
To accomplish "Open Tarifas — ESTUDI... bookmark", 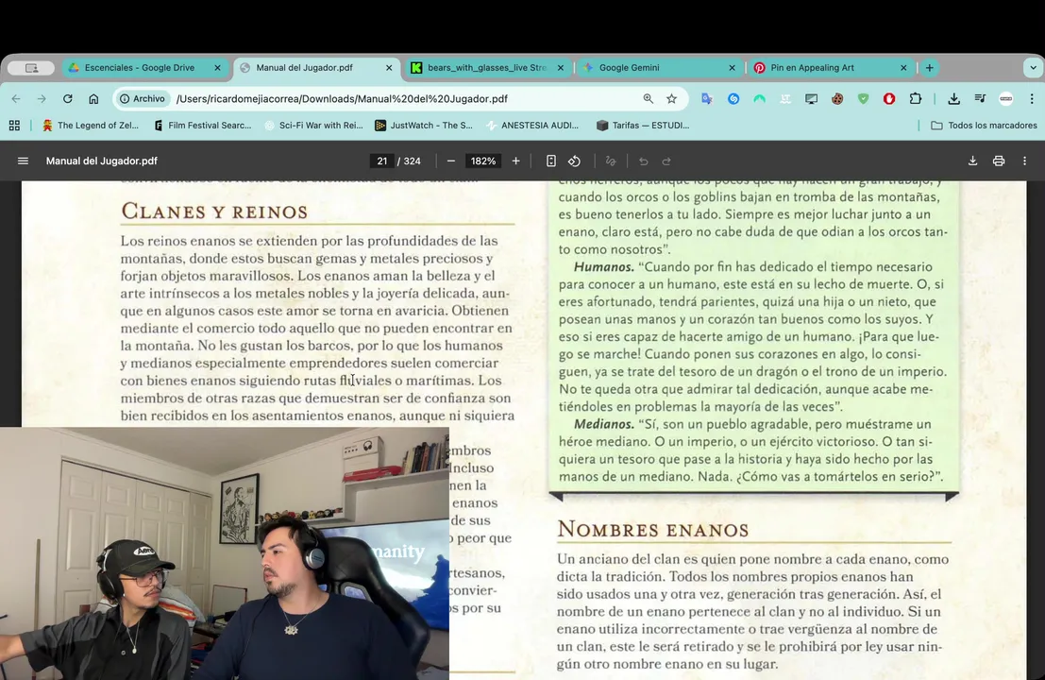I will pos(643,126).
